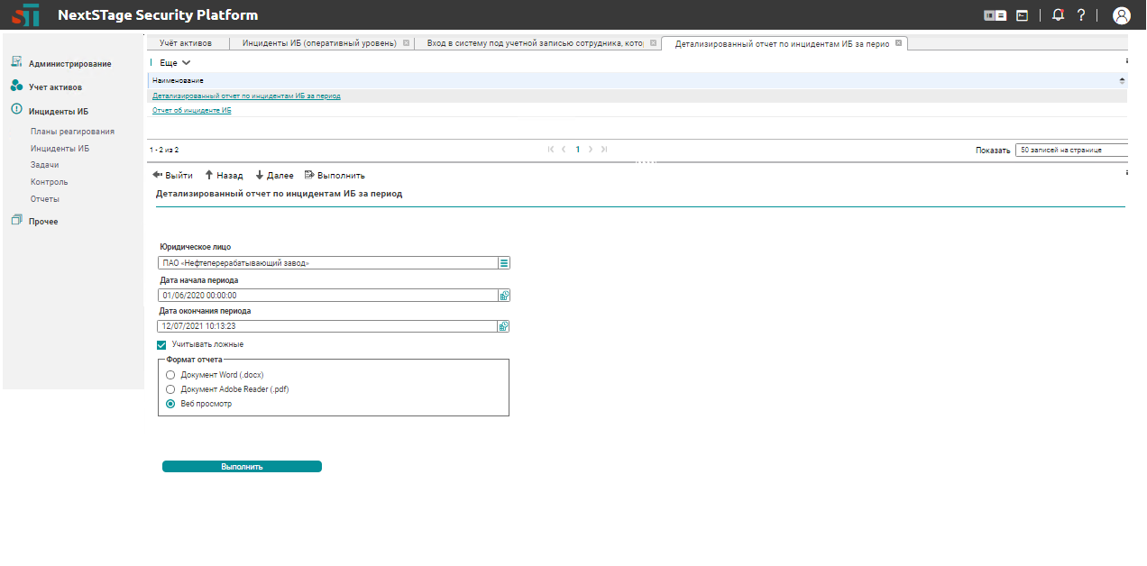The height and width of the screenshot is (566, 1147).
Task: Close the Детализированный отчет tab
Action: point(899,42)
